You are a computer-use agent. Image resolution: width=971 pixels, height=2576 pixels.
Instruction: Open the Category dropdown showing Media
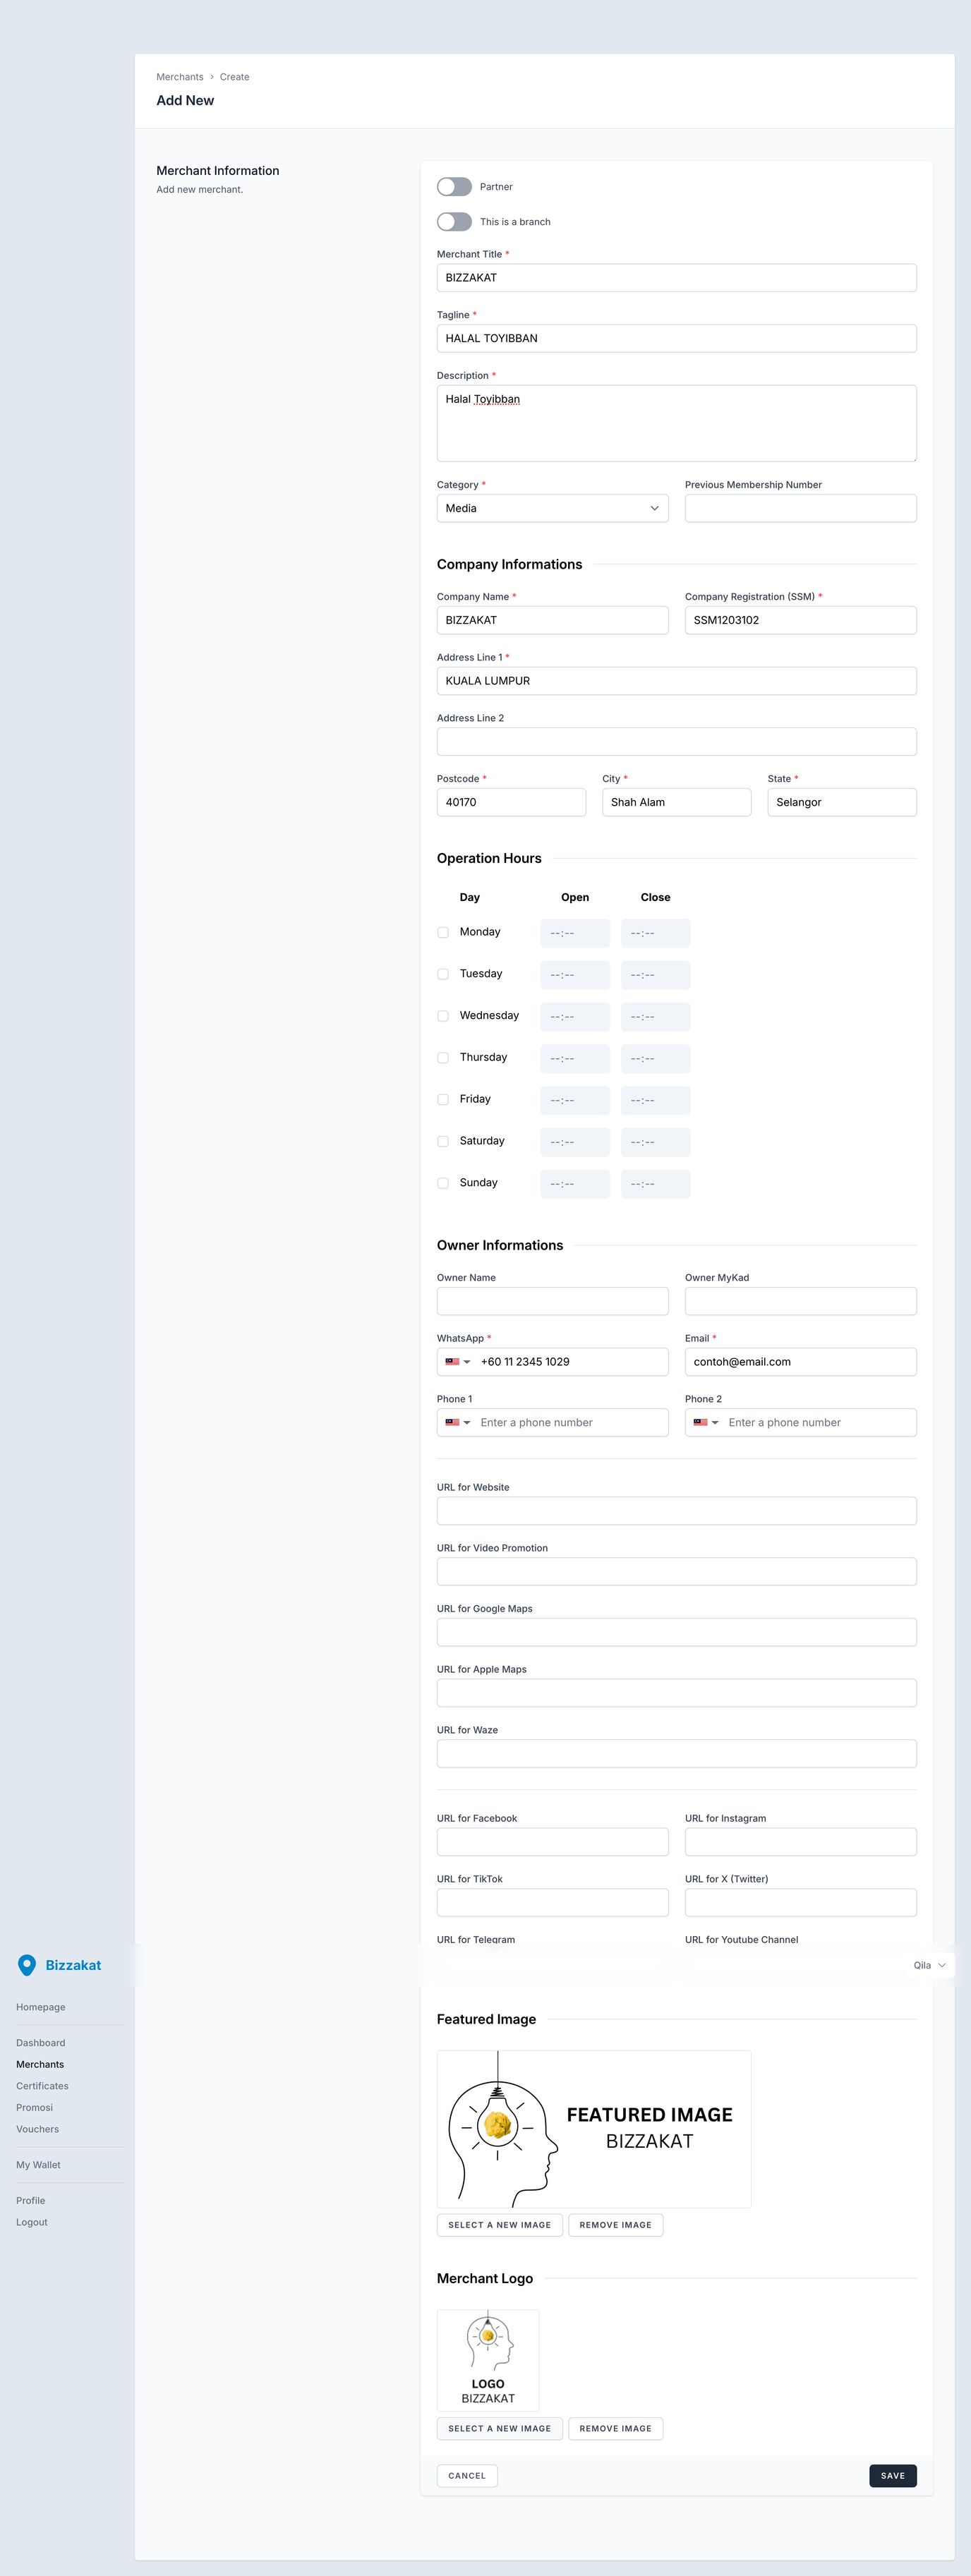tap(552, 508)
